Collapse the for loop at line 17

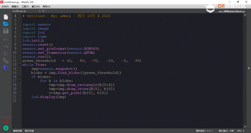(x=19, y=81)
